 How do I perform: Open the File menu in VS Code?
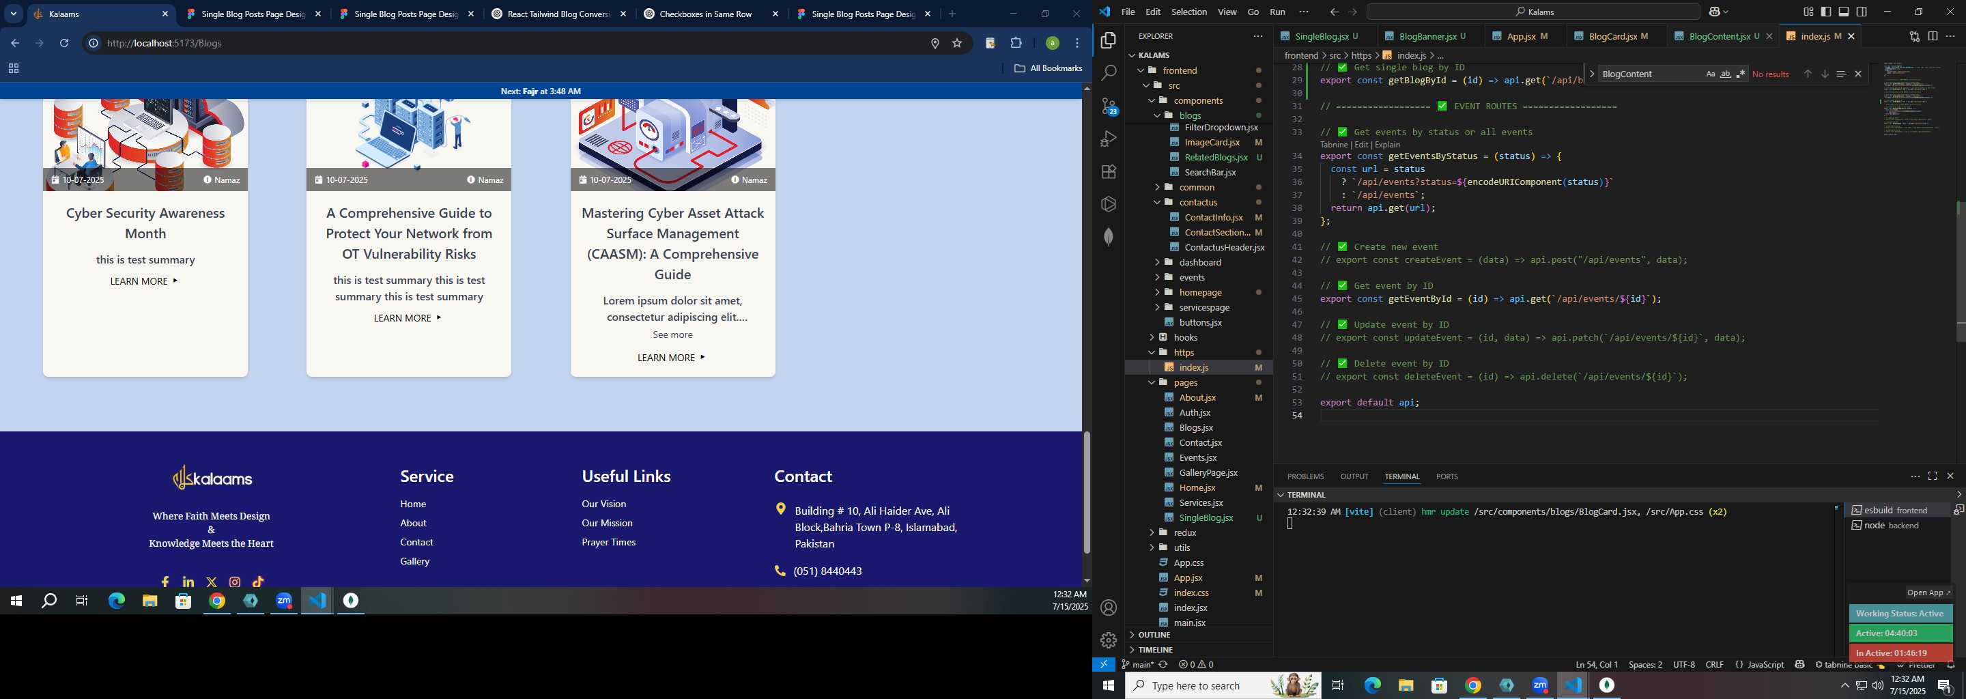click(x=1128, y=12)
